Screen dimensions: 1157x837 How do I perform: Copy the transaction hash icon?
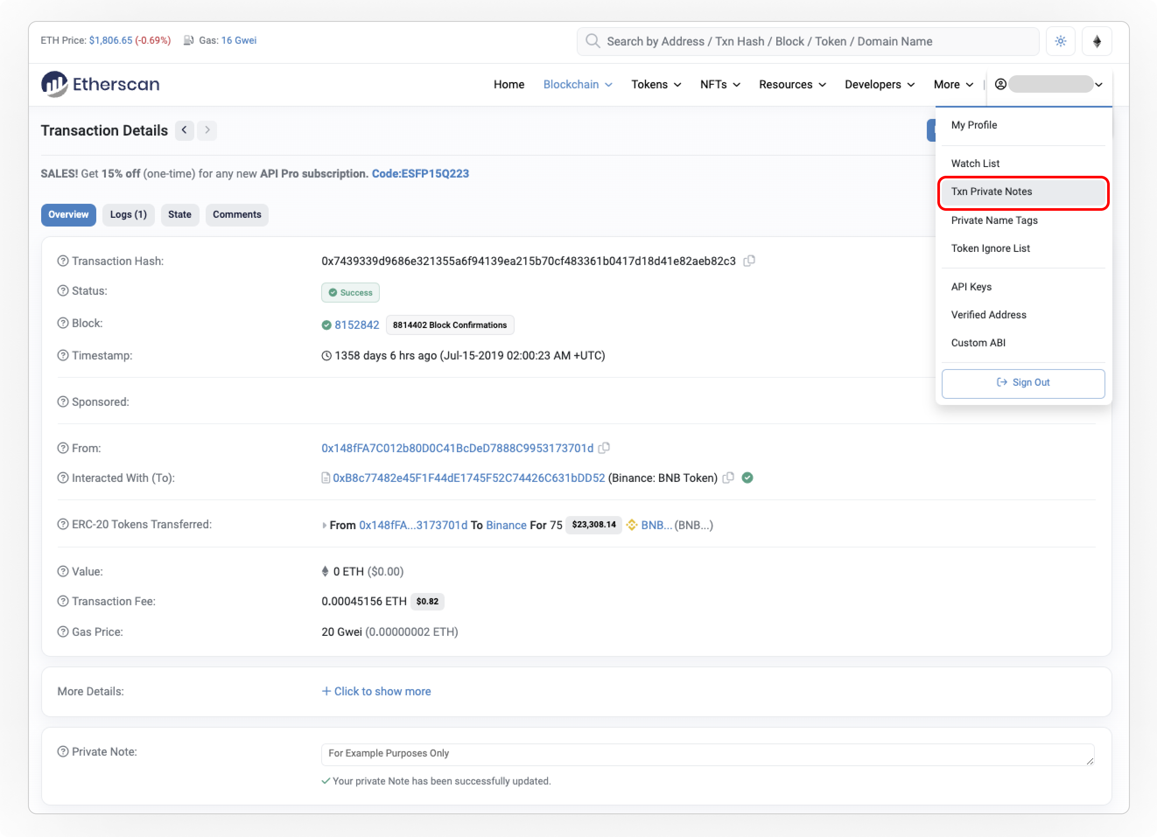749,261
